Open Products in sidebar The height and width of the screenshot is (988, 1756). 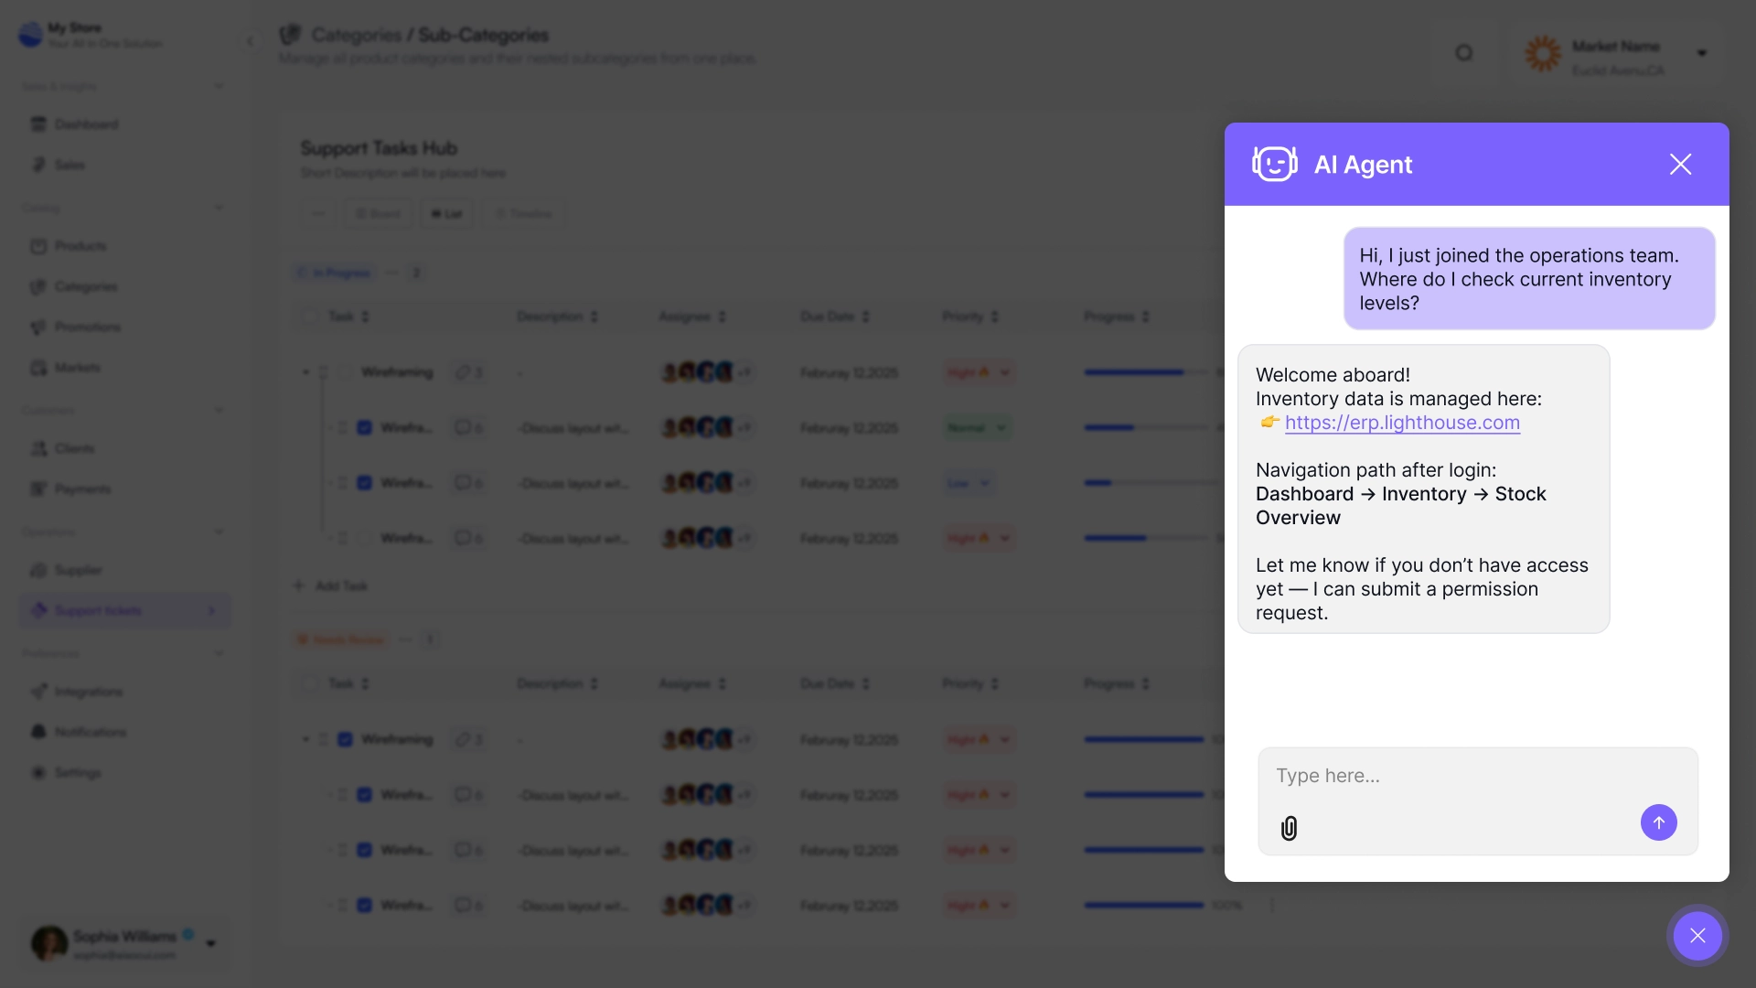(80, 246)
